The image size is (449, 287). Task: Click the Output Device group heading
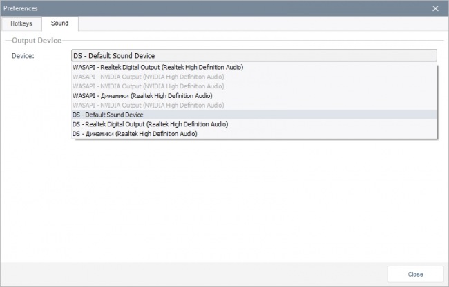coord(37,41)
